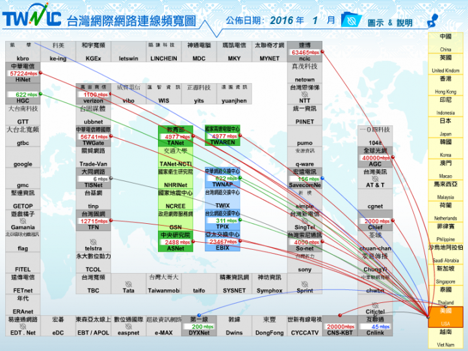Click the TISNet 6 mbps cell
468x351 pixels.
[93, 178]
